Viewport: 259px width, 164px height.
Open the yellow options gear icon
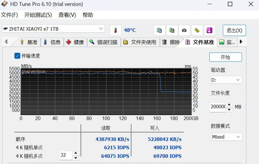pyautogui.click(x=197, y=30)
